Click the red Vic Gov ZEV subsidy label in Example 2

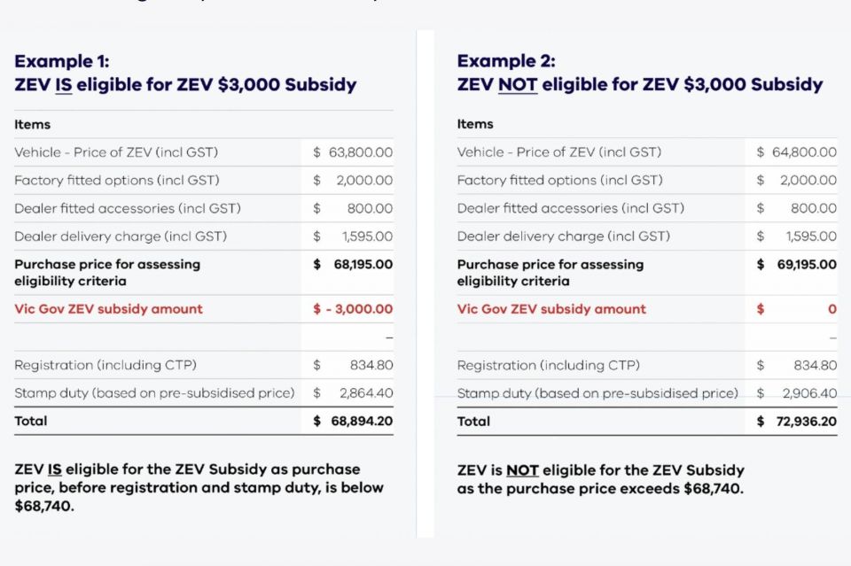[551, 309]
